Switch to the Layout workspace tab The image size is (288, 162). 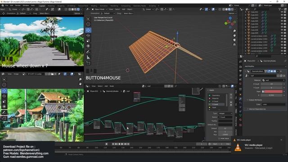[x=42, y=6]
